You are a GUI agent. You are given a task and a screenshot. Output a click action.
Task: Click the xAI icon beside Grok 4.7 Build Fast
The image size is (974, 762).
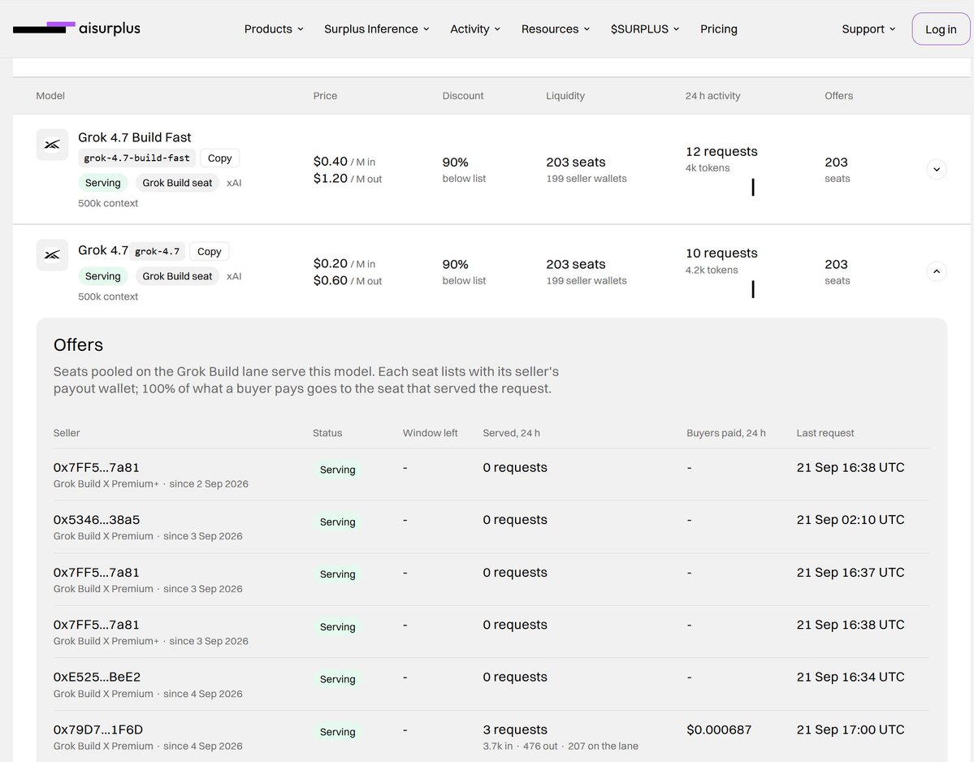click(x=52, y=145)
